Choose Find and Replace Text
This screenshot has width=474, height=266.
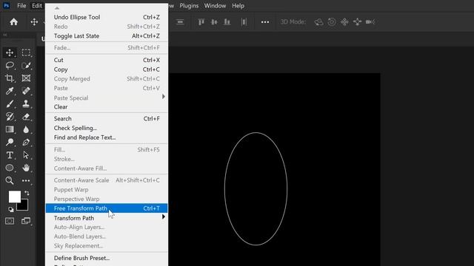tap(107, 137)
